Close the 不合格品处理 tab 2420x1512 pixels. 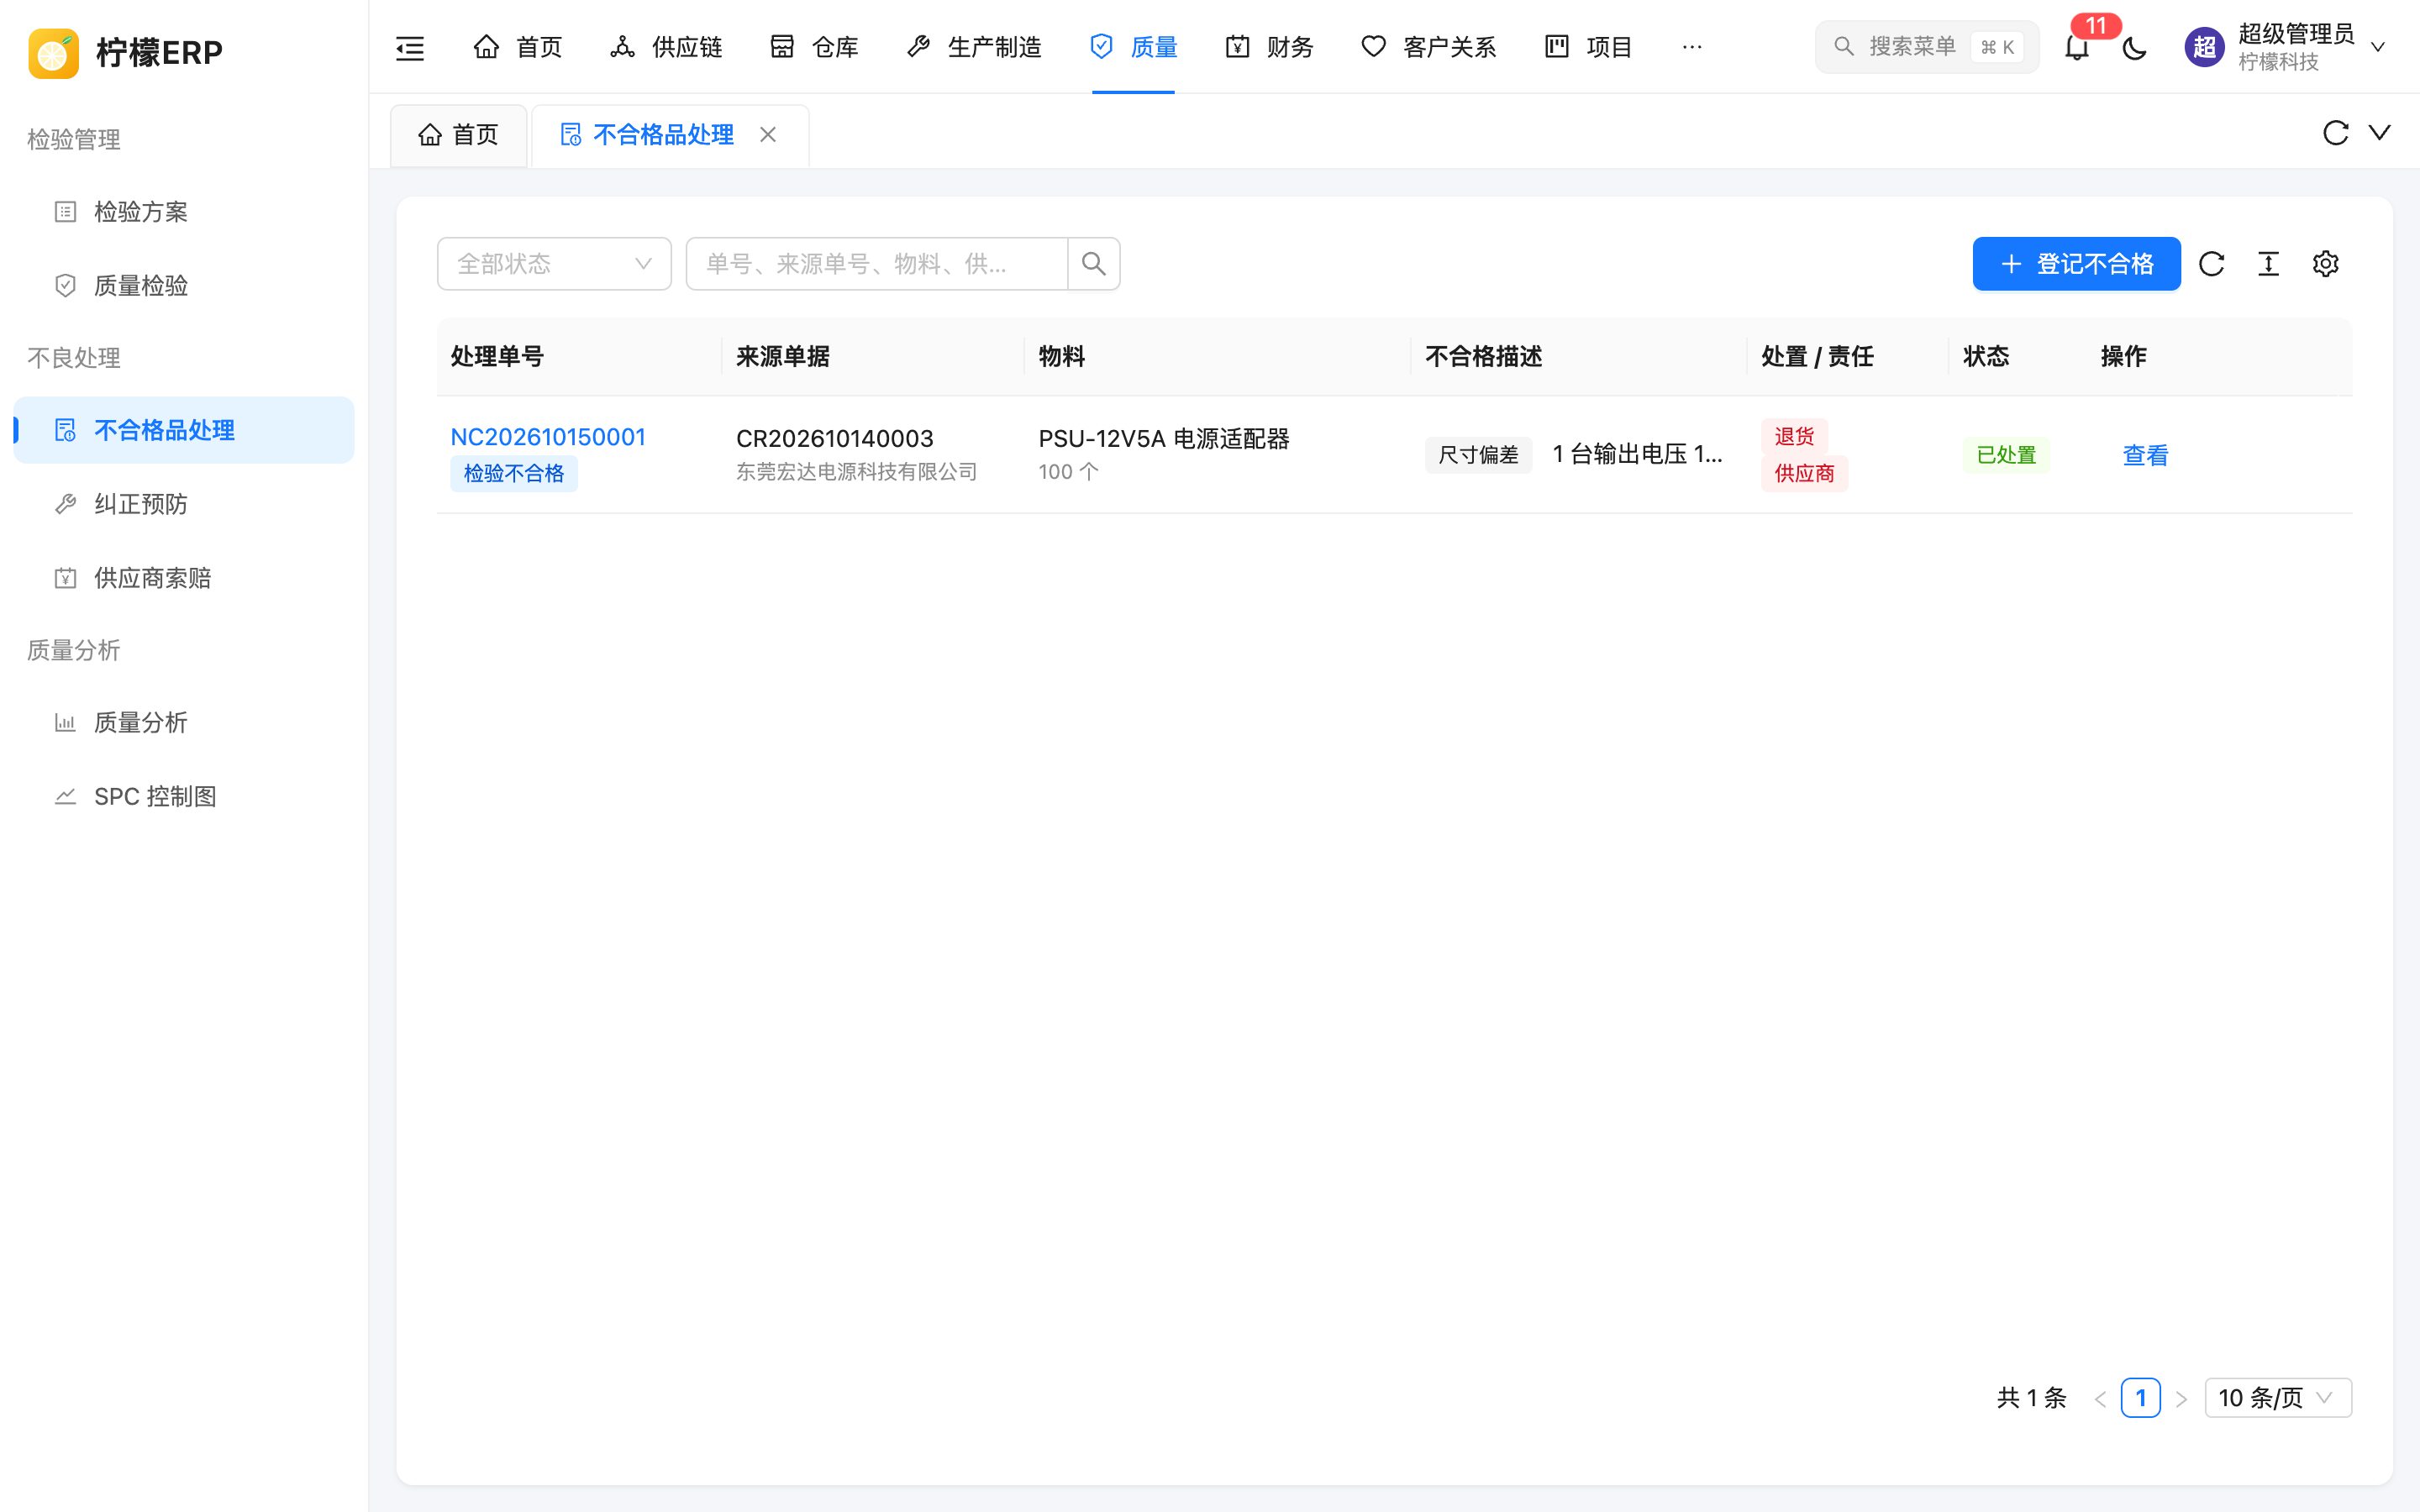[x=768, y=134]
